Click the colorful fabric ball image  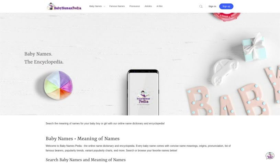[x=58, y=85]
